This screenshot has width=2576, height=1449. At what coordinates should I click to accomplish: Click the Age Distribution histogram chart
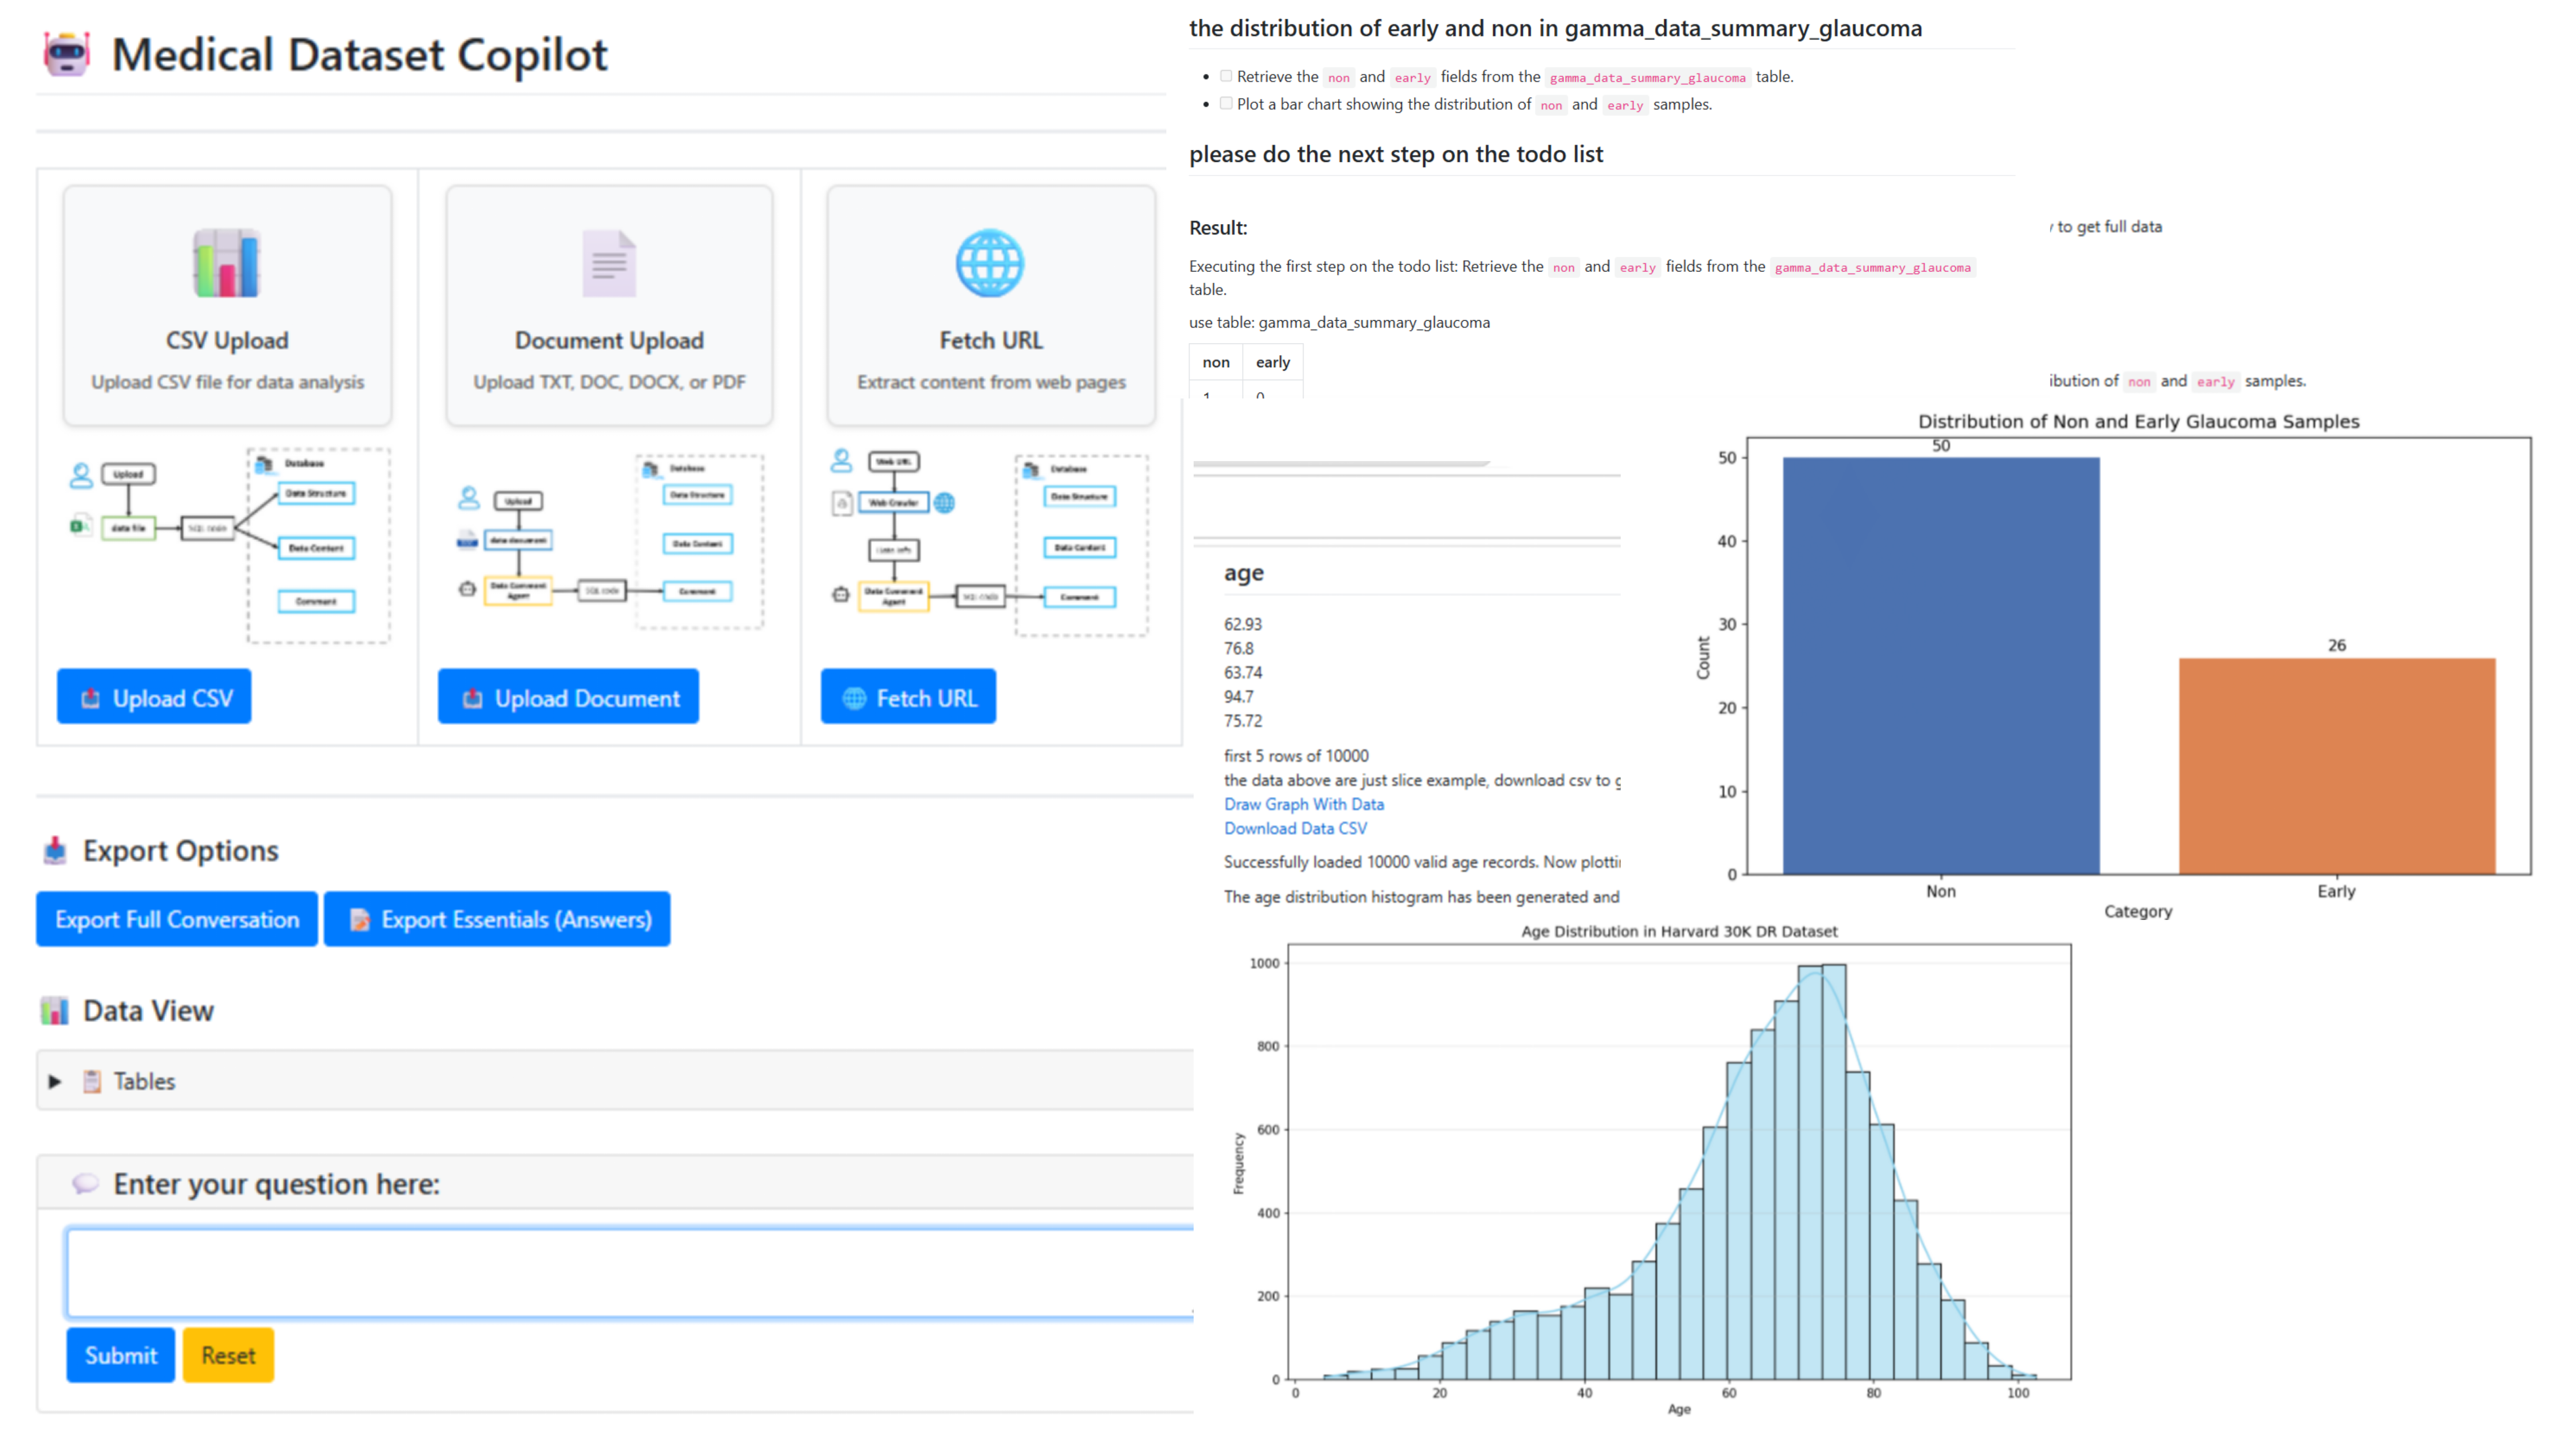[x=1652, y=1170]
